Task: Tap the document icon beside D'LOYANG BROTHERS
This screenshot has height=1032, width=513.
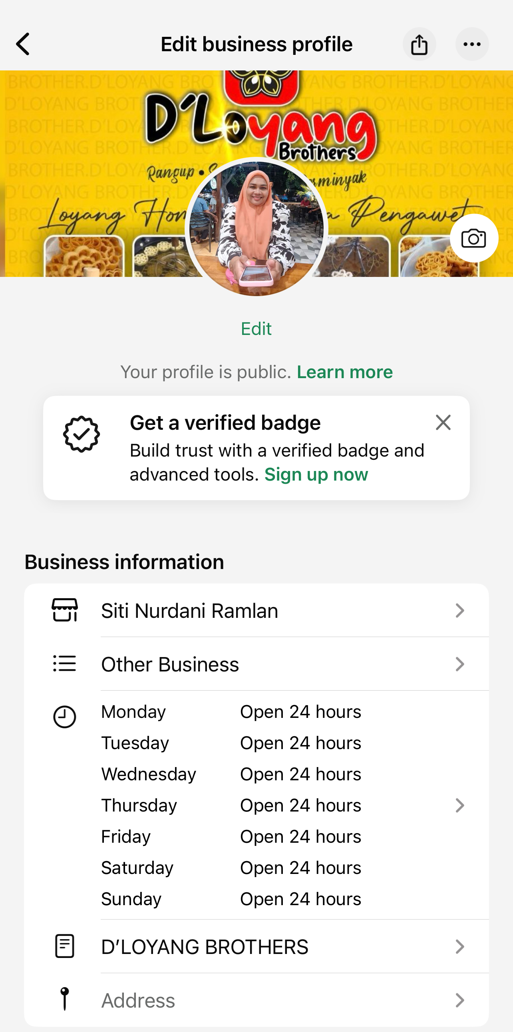Action: point(65,946)
